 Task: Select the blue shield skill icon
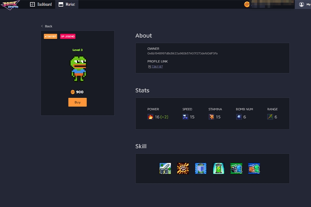[201, 169]
